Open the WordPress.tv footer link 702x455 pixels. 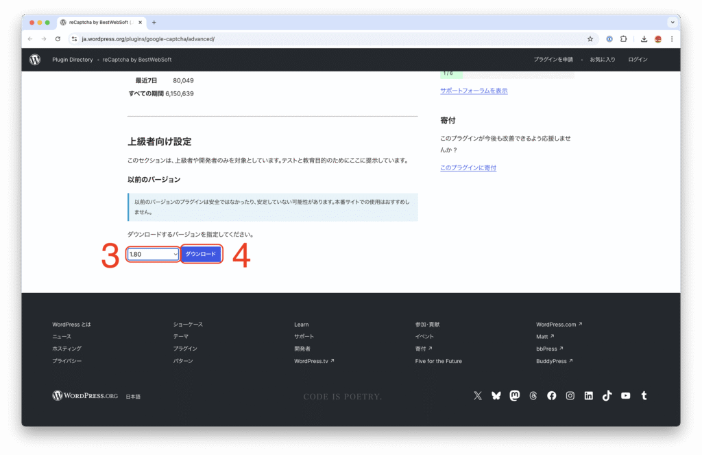coord(314,361)
